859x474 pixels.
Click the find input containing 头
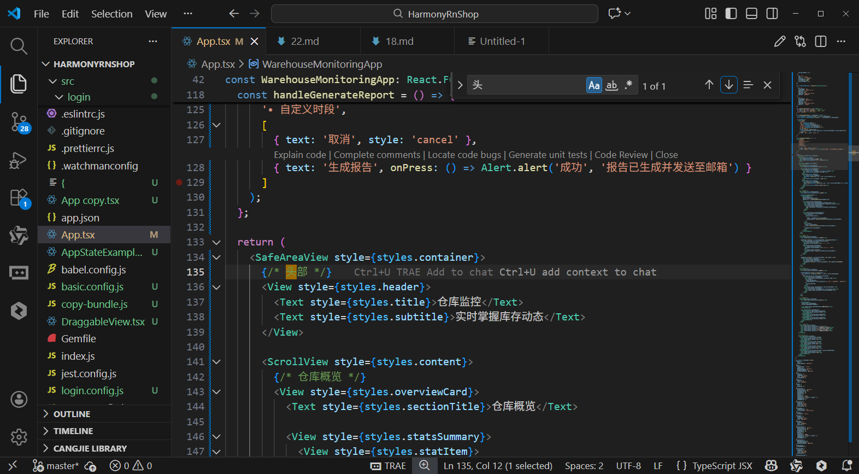(527, 85)
